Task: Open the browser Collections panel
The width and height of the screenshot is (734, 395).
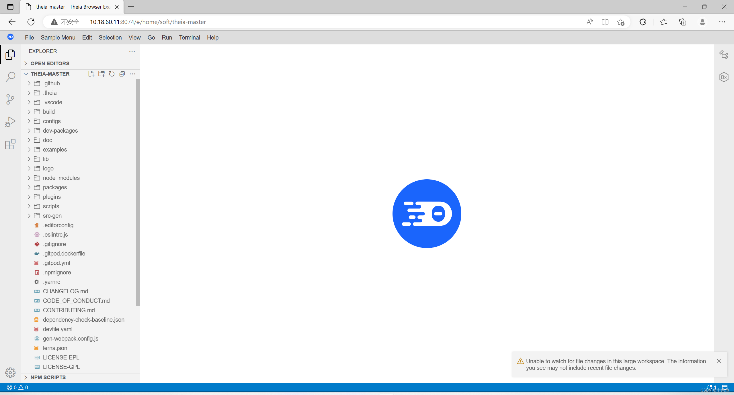Action: [683, 22]
